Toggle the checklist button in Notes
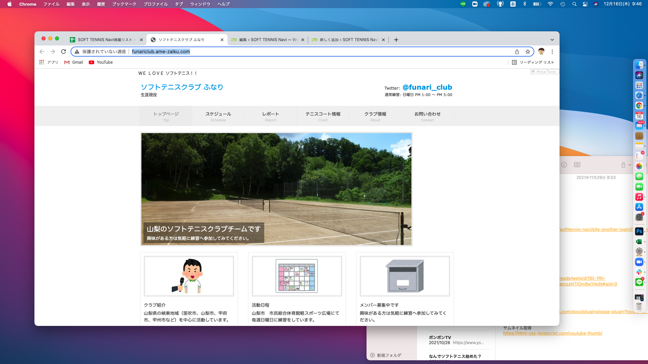The width and height of the screenshot is (648, 364). click(x=564, y=165)
